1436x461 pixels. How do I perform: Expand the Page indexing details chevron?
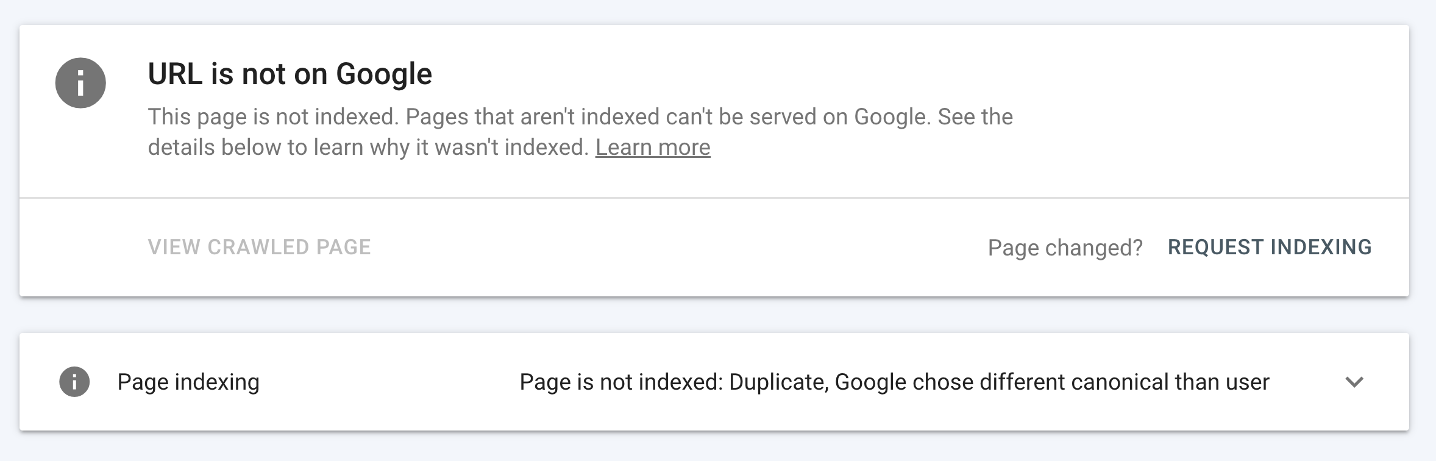pyautogui.click(x=1354, y=382)
